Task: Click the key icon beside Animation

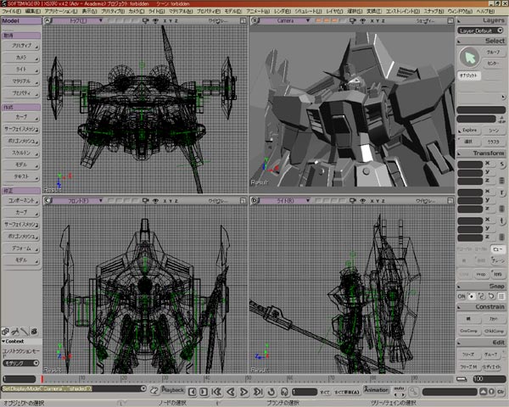Action: pyautogui.click(x=413, y=392)
